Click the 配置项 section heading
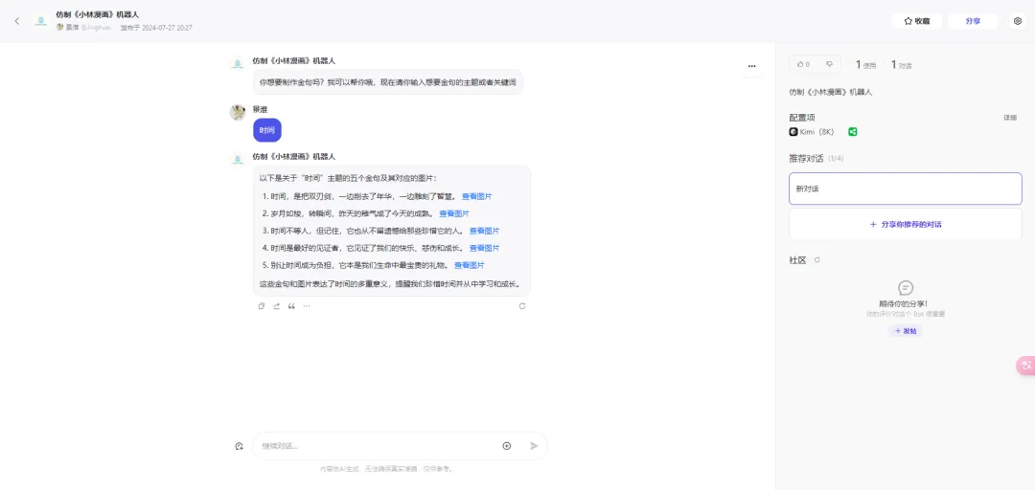Image resolution: width=1035 pixels, height=490 pixels. click(x=803, y=118)
